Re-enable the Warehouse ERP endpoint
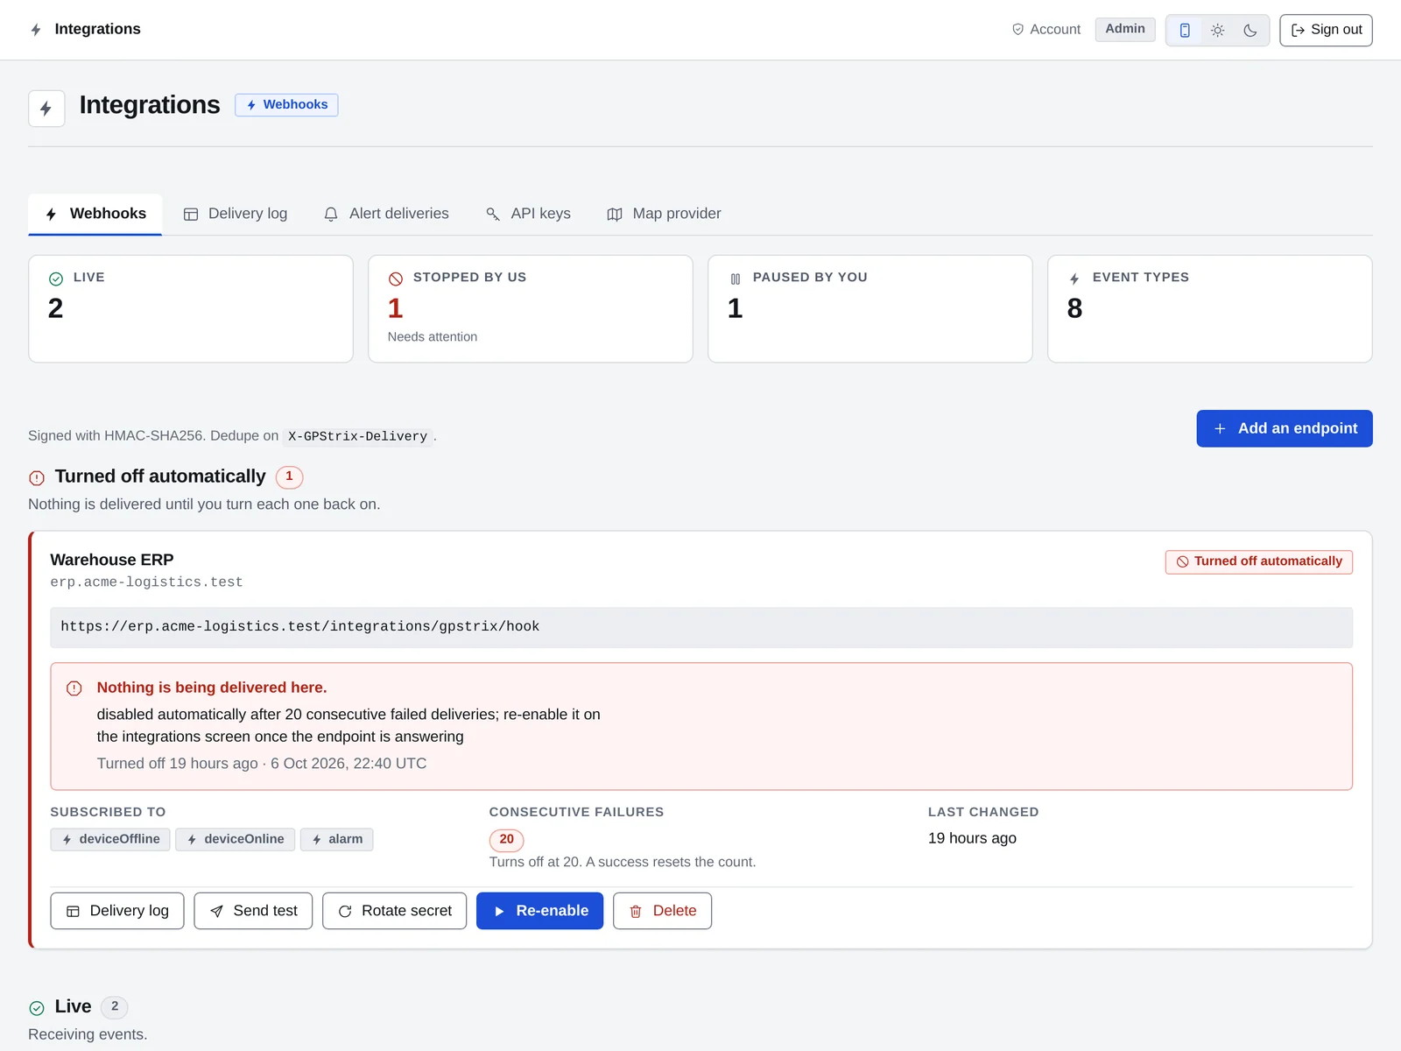 540,911
